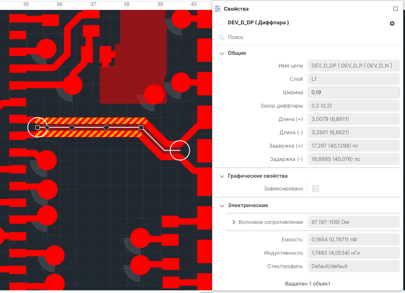
Task: Collapse the Электрические section
Action: tap(222, 205)
